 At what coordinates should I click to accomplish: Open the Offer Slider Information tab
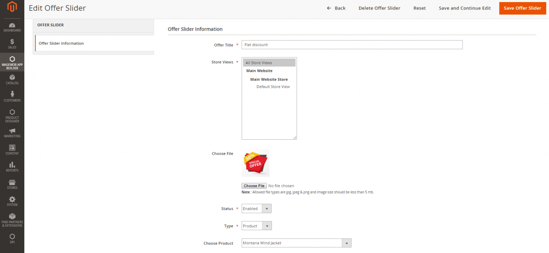pos(61,43)
